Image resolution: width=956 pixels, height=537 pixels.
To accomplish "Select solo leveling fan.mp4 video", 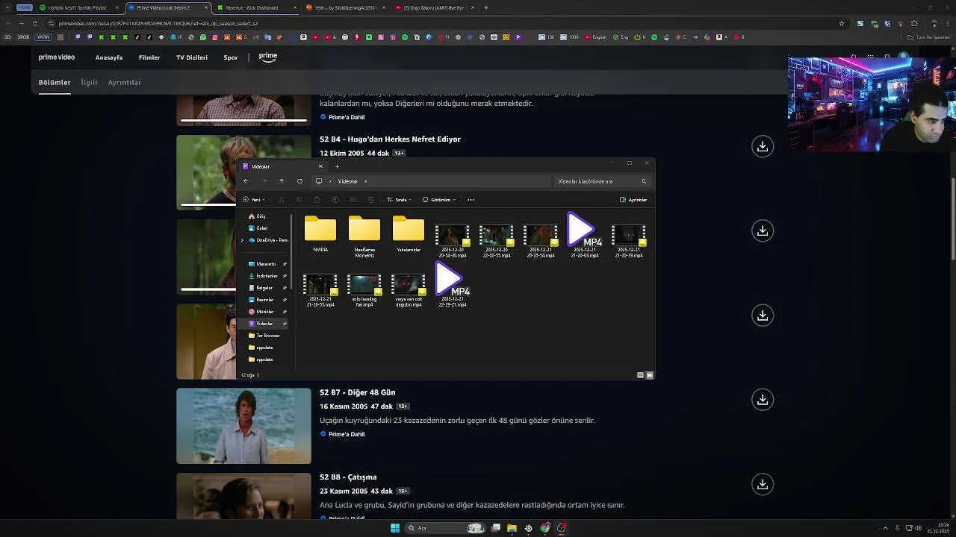I will 364,290.
